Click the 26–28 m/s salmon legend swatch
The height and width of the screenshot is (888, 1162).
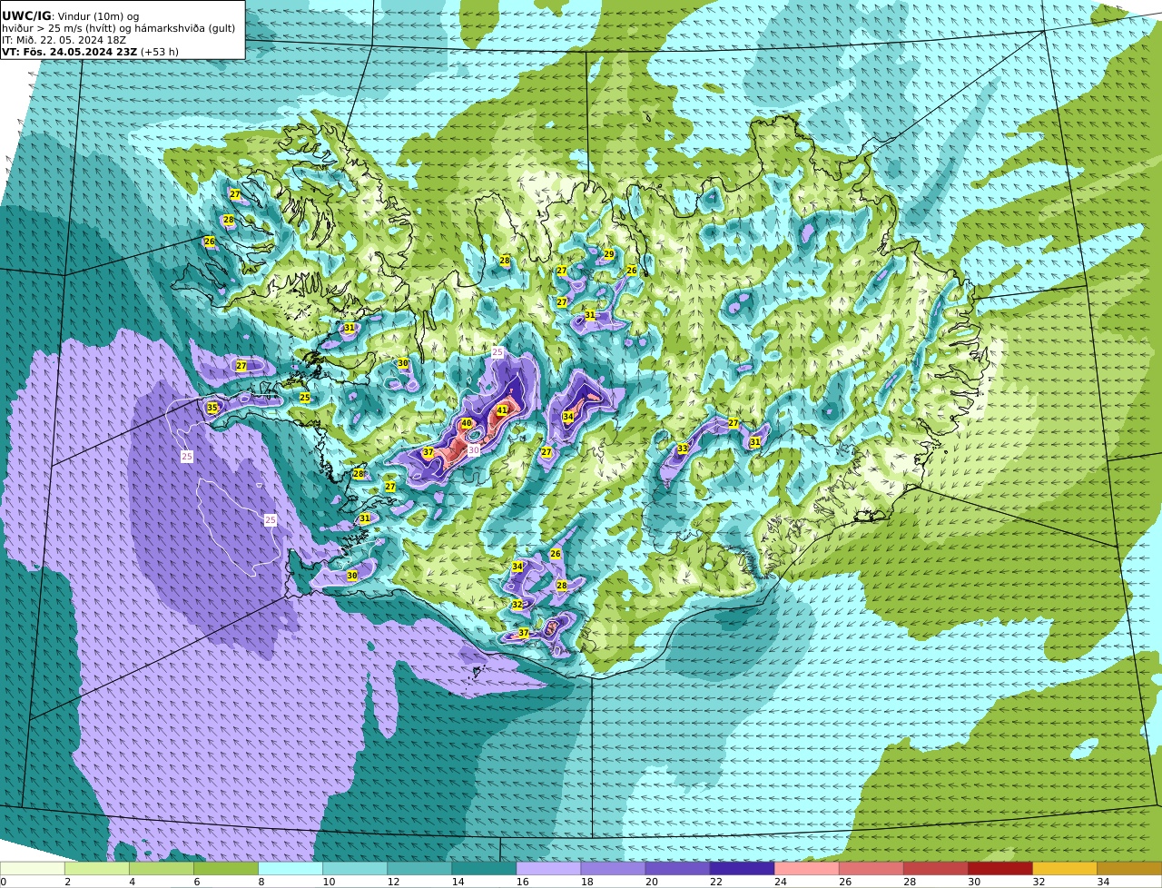point(871,868)
